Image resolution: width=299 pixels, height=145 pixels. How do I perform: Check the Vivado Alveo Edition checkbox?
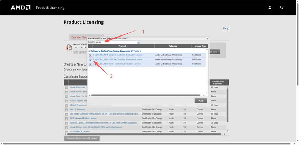point(66,92)
